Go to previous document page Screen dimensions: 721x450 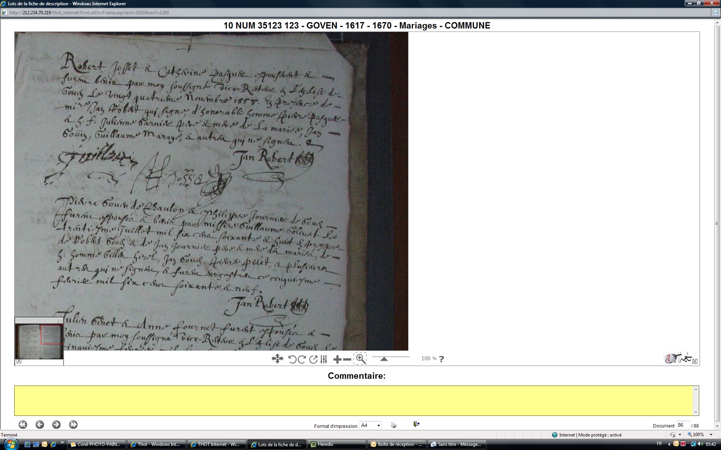[x=40, y=424]
